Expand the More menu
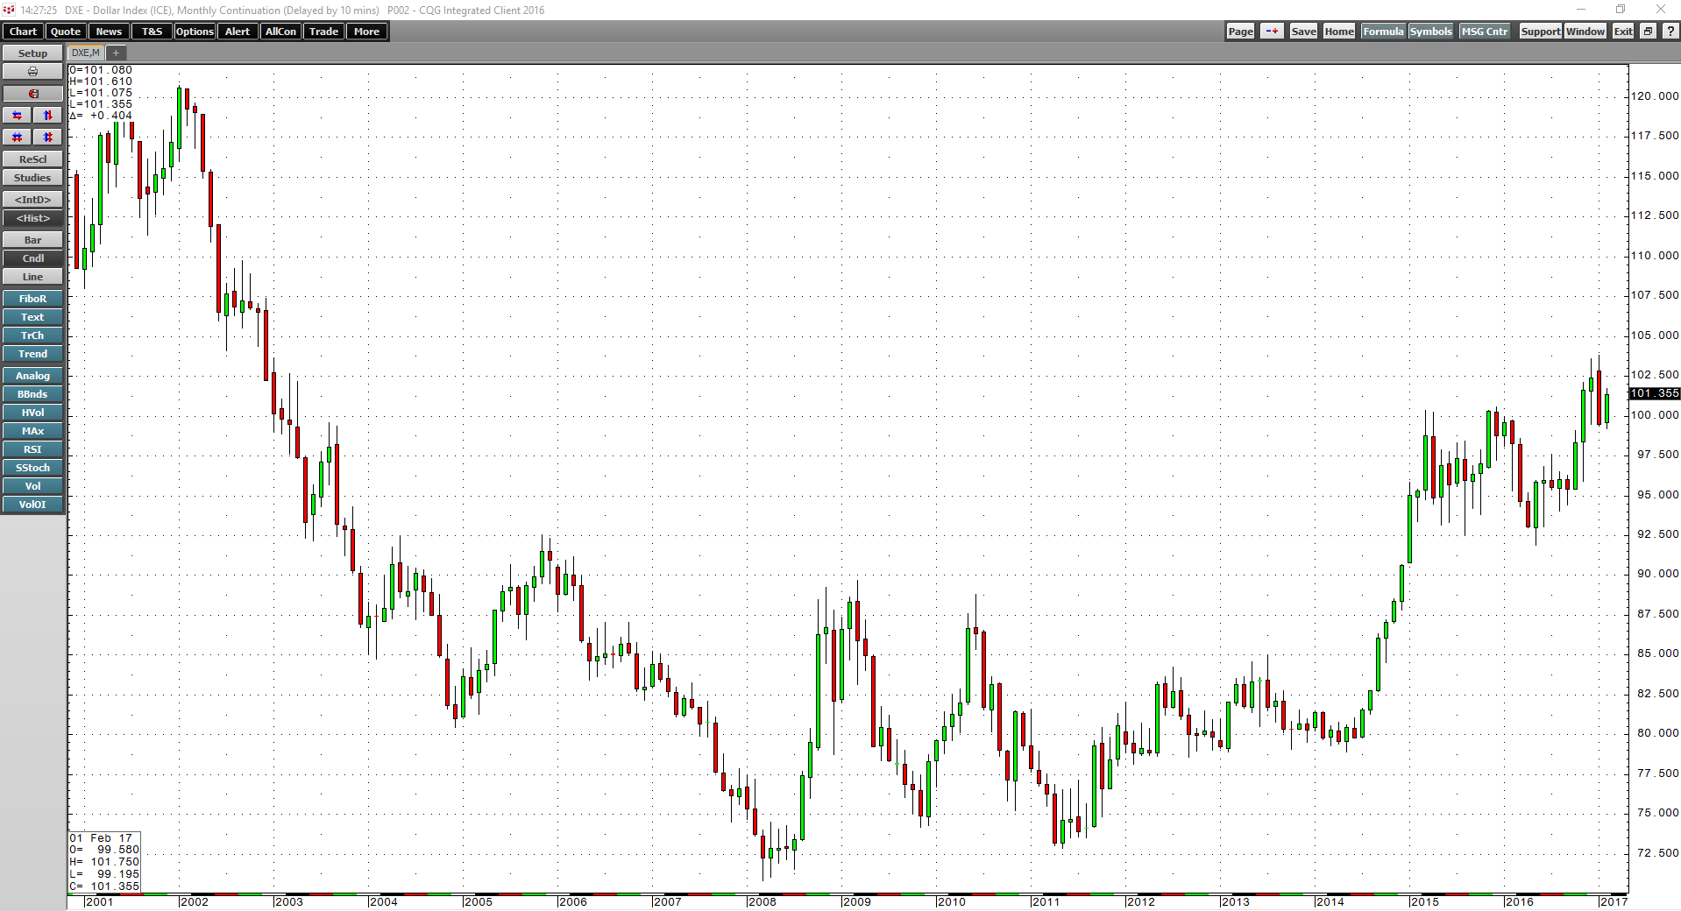The width and height of the screenshot is (1681, 911). pos(367,32)
